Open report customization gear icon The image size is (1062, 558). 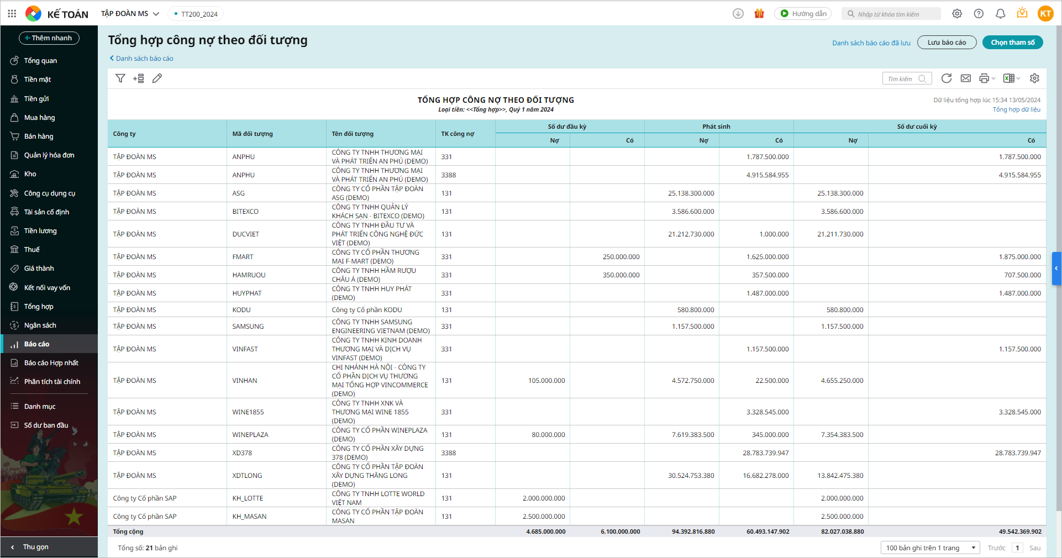coord(1034,78)
